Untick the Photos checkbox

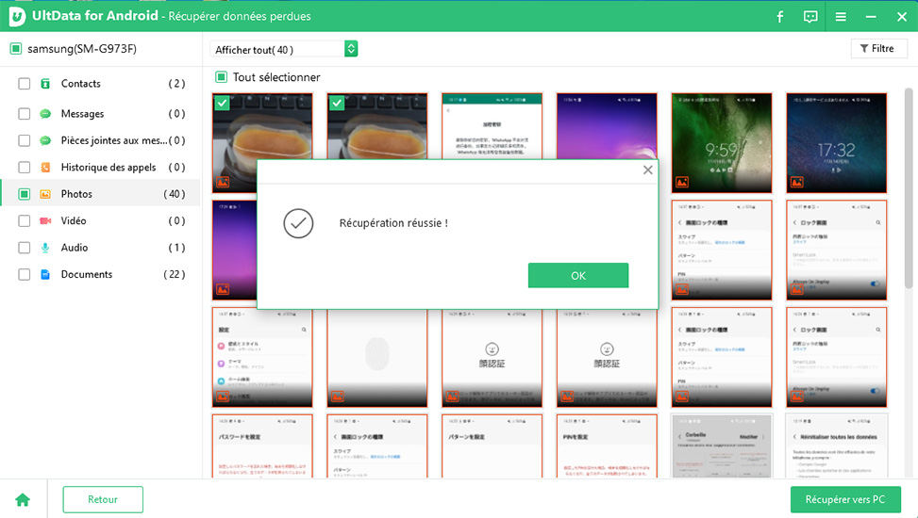click(x=24, y=194)
